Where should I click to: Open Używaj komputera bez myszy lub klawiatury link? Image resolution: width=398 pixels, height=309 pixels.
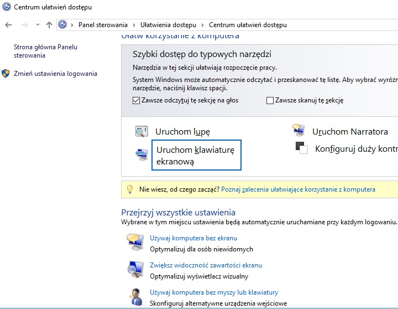pyautogui.click(x=214, y=292)
